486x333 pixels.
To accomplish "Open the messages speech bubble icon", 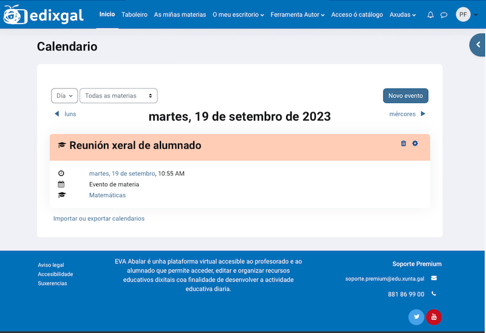I will [x=444, y=15].
